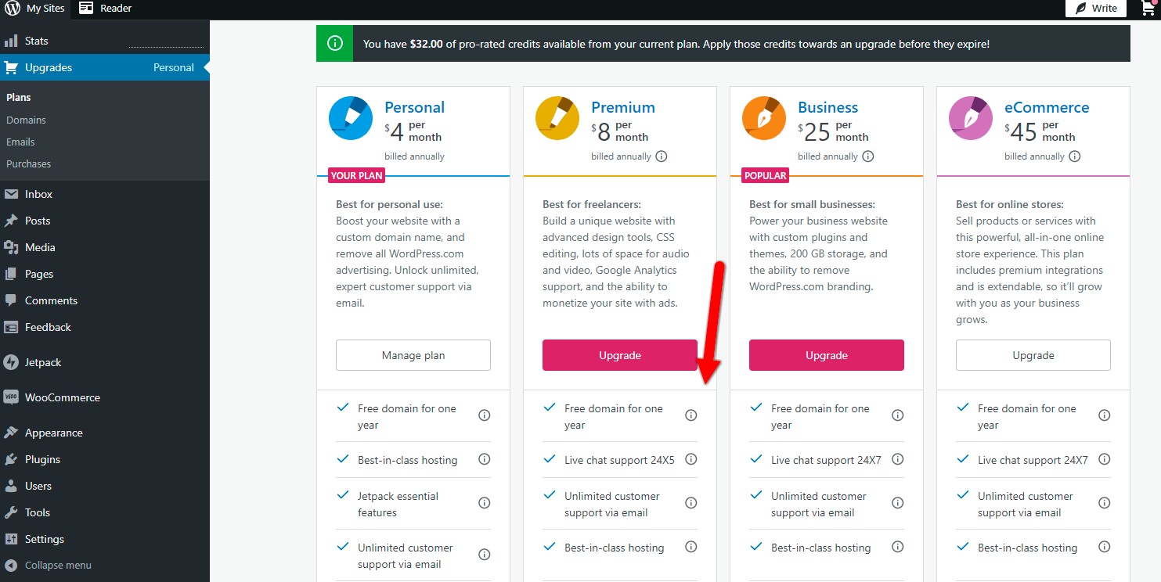
Task: Click the My Sites WordPress logo
Action: pyautogui.click(x=13, y=9)
